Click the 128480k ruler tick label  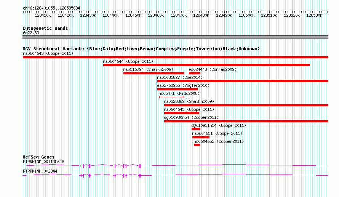(x=201, y=15)
